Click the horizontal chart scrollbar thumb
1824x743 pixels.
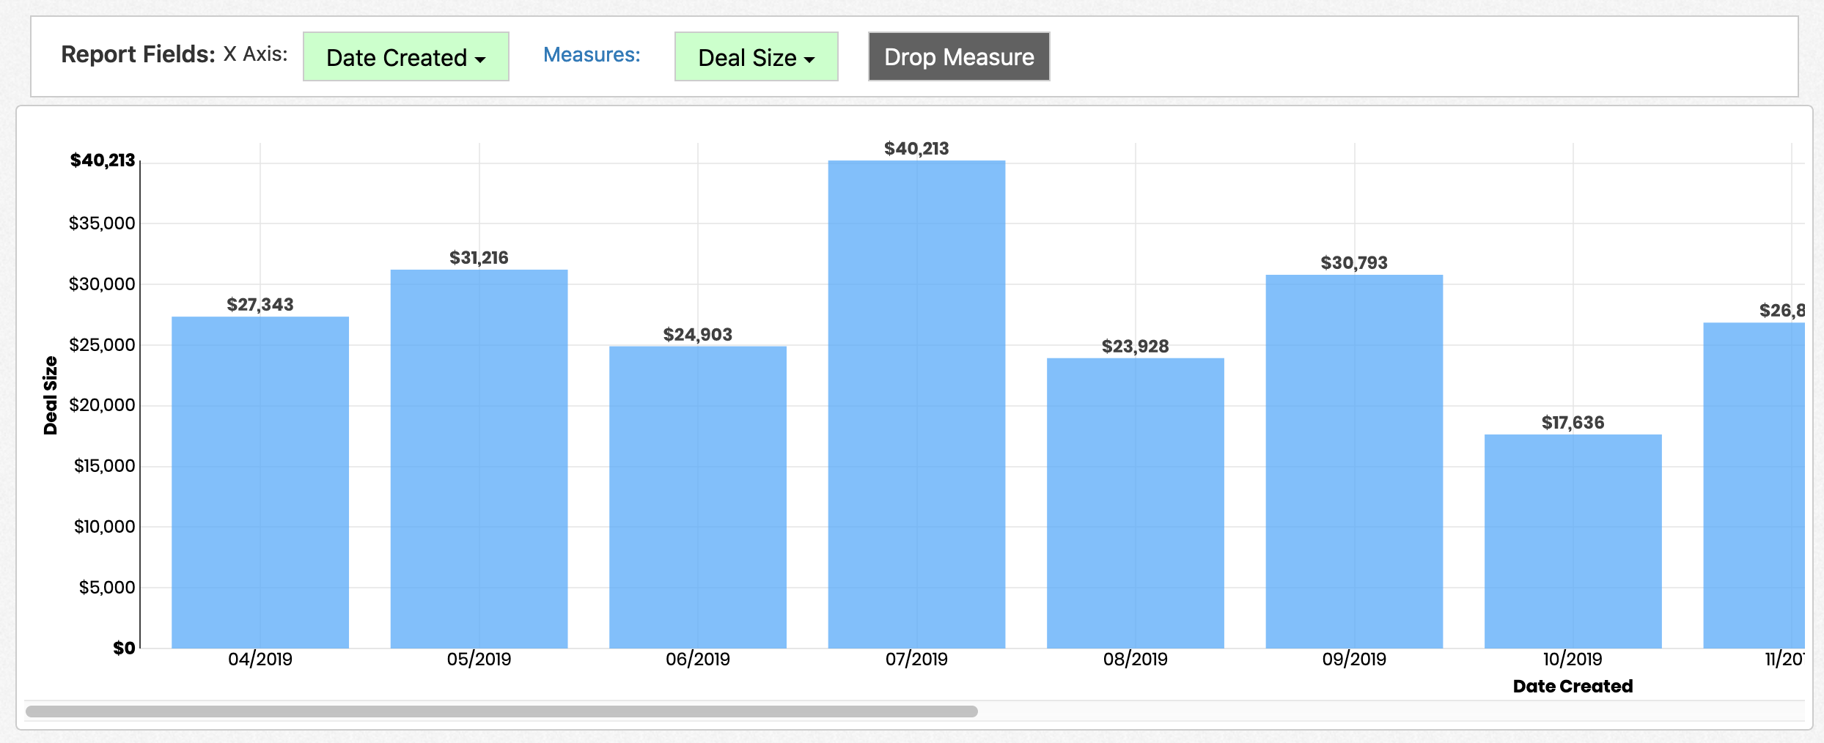click(x=501, y=711)
